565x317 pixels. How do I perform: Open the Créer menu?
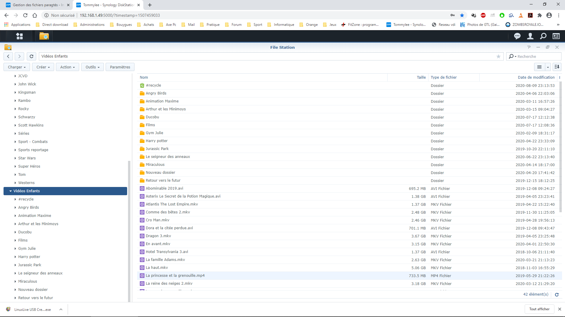click(43, 67)
